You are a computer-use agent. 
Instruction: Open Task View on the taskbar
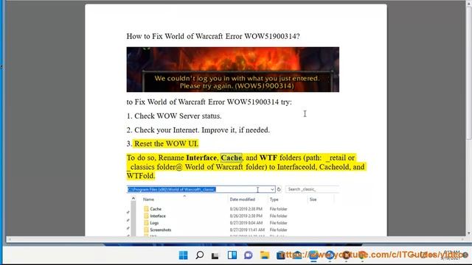215,255
